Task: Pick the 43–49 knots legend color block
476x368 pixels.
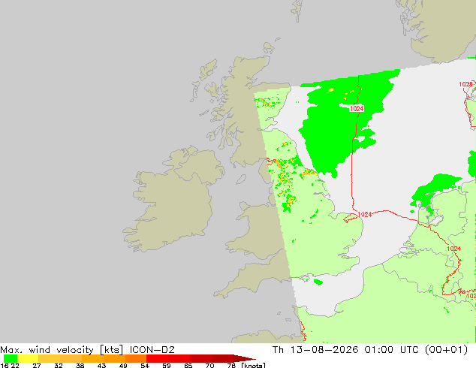Action: tap(114, 358)
